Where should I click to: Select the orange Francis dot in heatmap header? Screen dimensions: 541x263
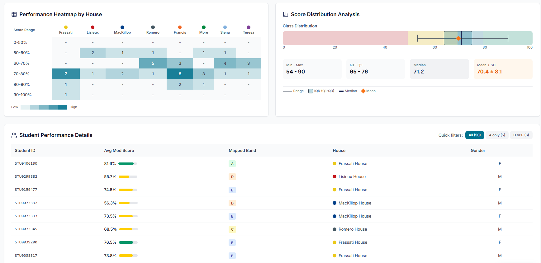pyautogui.click(x=180, y=27)
